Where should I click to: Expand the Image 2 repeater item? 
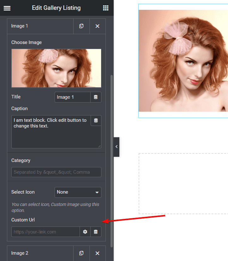pyautogui.click(x=40, y=253)
